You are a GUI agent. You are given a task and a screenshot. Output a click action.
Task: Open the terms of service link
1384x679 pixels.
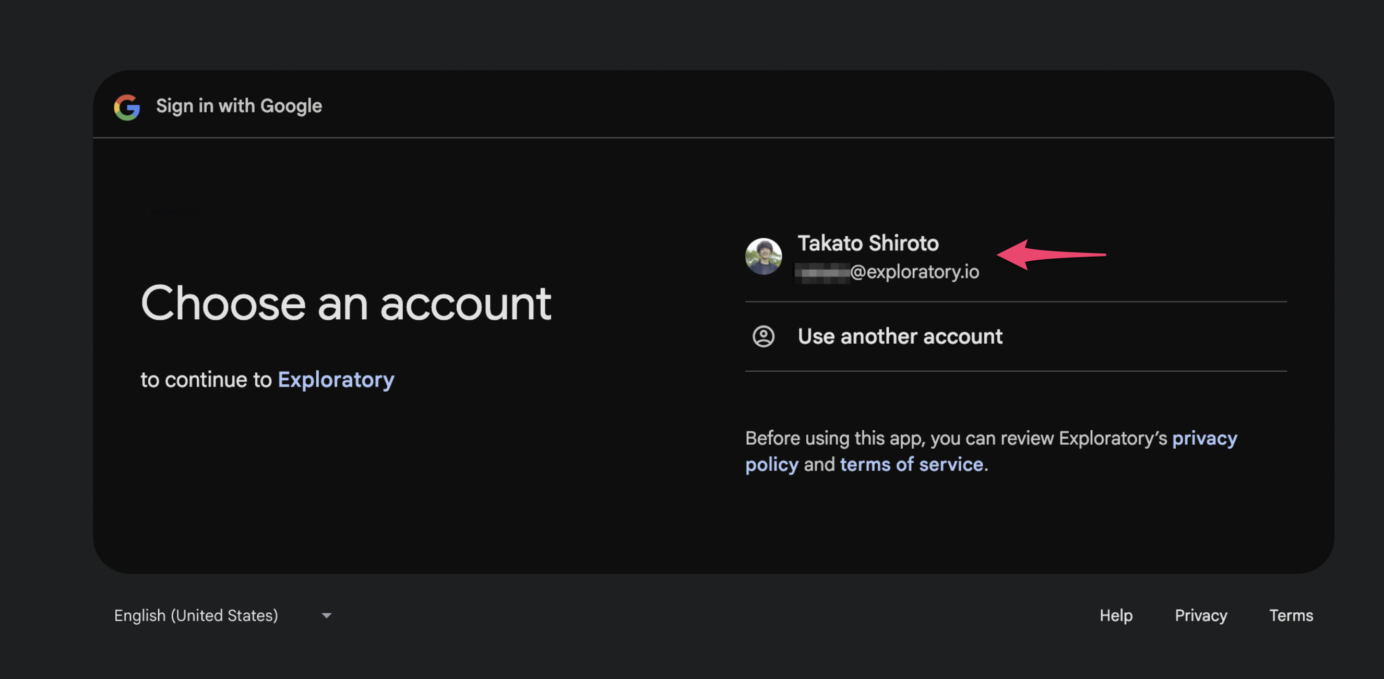coord(911,464)
